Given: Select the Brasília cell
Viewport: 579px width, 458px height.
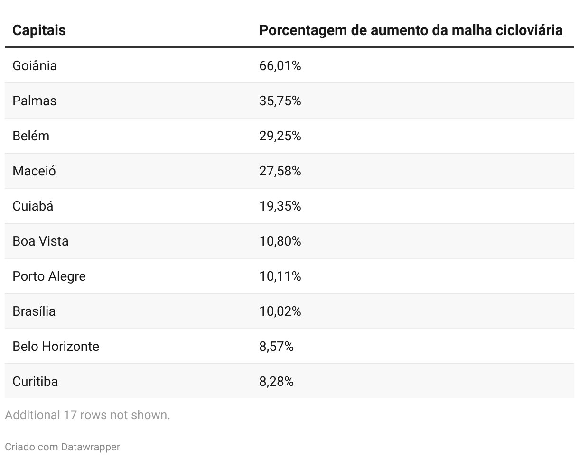Looking at the screenshot, I should (34, 311).
